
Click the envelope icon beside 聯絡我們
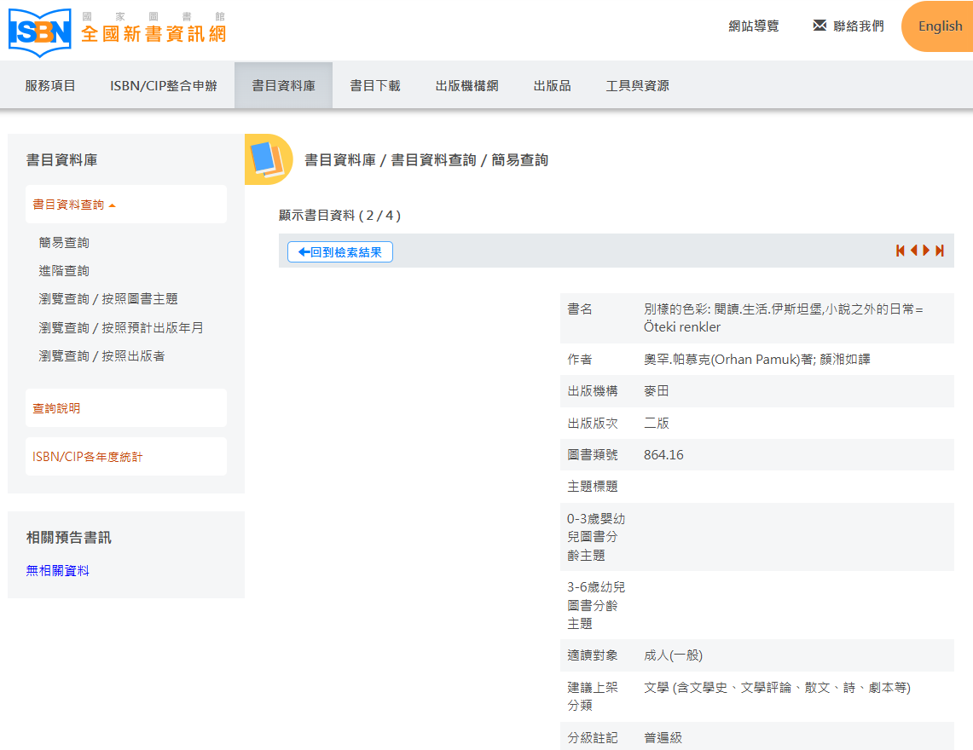[x=820, y=26]
